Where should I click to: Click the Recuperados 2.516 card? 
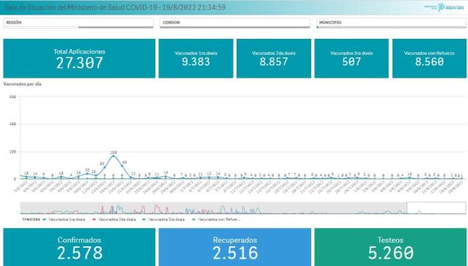(x=235, y=247)
